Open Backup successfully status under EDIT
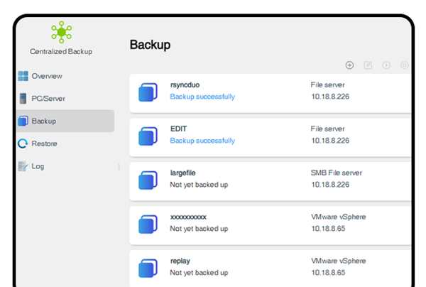This screenshot has height=287, width=426. pyautogui.click(x=202, y=141)
